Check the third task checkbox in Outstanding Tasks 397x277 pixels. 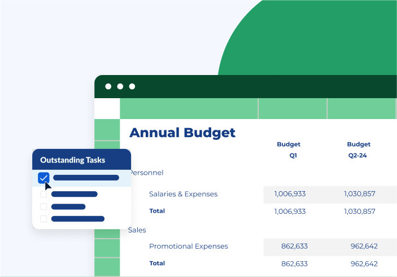click(x=43, y=206)
